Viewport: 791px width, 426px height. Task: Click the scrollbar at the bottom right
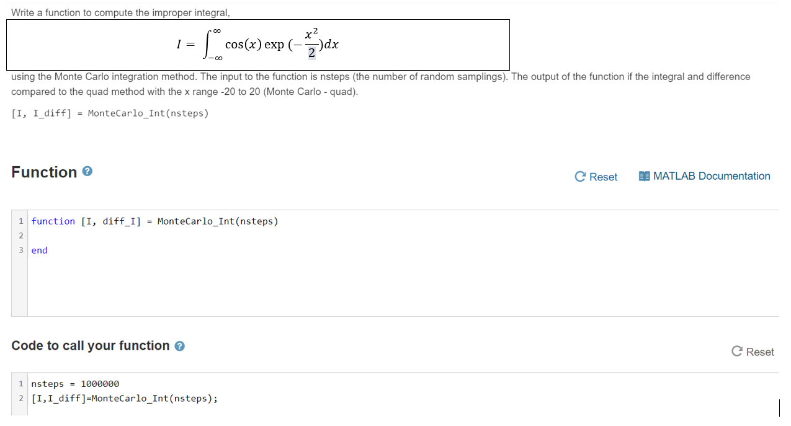pyautogui.click(x=780, y=408)
